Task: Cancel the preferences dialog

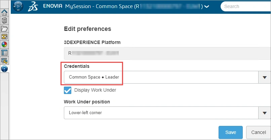Action: click(259, 132)
